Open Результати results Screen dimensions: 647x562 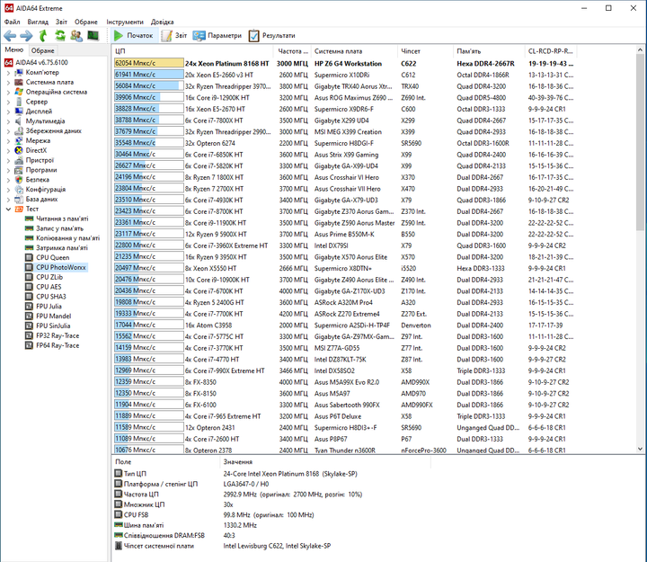click(272, 35)
